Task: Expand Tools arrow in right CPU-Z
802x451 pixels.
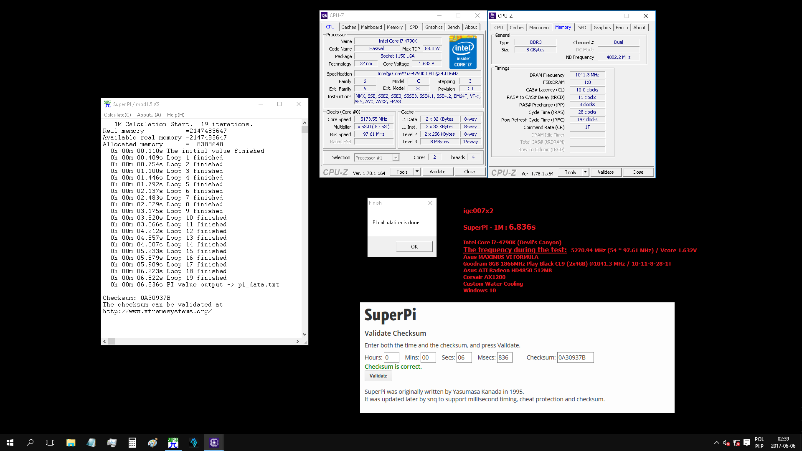Action: pyautogui.click(x=585, y=172)
